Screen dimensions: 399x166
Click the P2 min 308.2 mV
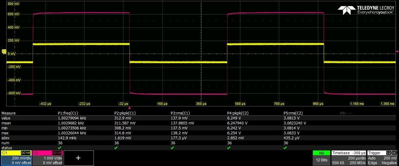[123, 128]
